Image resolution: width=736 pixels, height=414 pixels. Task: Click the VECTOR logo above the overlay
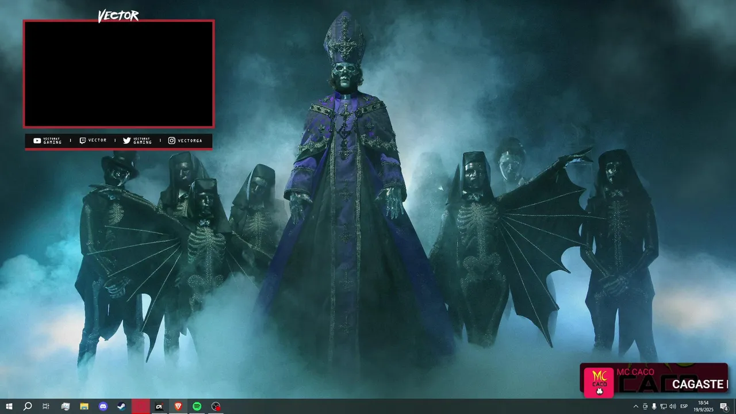coord(118,16)
